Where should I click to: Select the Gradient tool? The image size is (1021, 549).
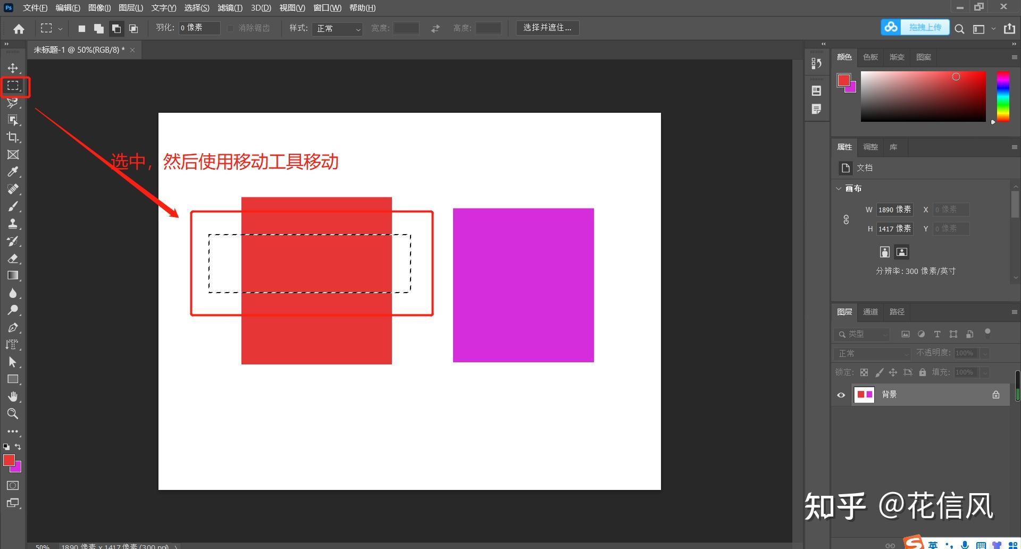pyautogui.click(x=13, y=276)
